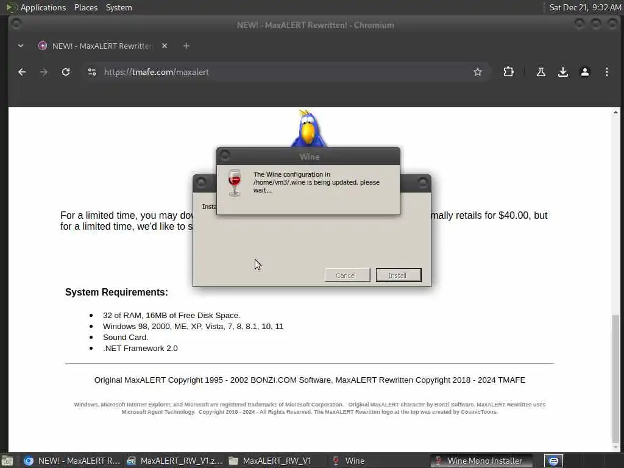This screenshot has height=468, width=624.
Task: Click the workspace switcher icon
Action: pos(553,461)
